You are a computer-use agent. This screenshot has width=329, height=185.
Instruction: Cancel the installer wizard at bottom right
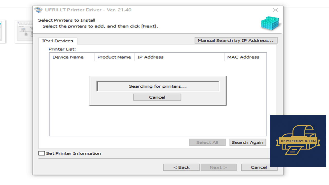click(x=259, y=167)
